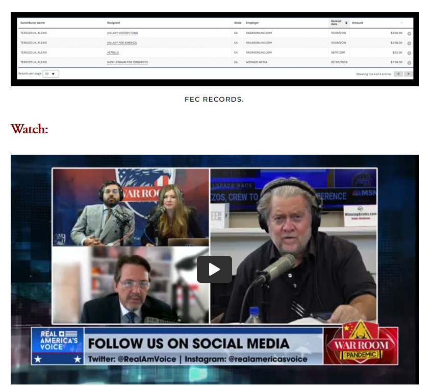Click the 'Results per page' label

(x=30, y=74)
